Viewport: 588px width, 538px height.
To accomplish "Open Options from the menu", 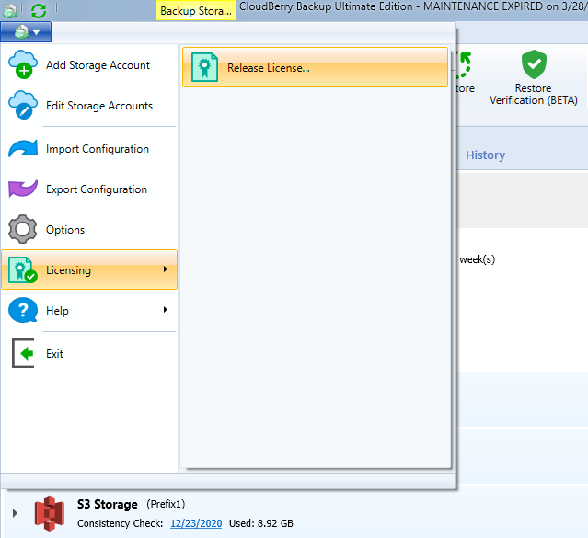I will tap(89, 229).
